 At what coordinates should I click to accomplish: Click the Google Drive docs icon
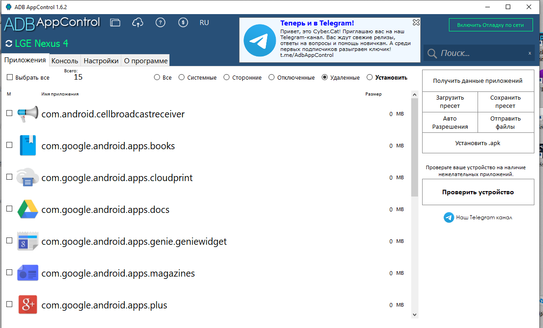(28, 209)
